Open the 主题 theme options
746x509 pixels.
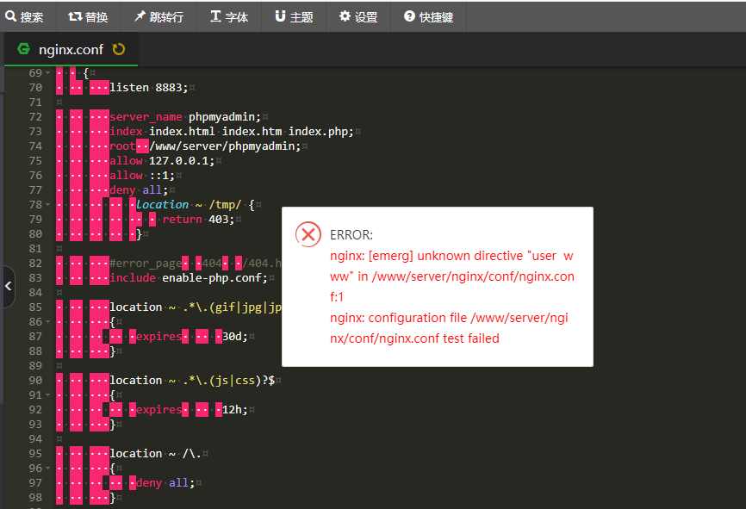click(x=294, y=16)
